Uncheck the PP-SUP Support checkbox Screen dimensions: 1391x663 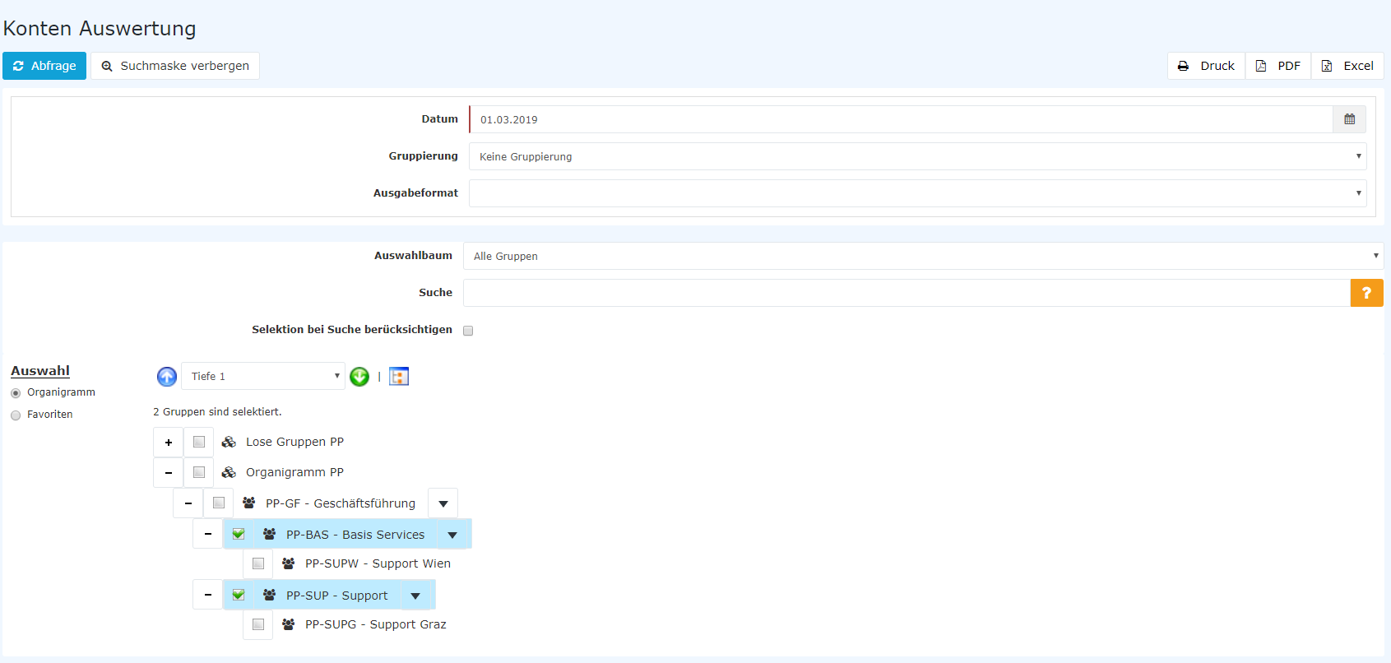click(239, 595)
